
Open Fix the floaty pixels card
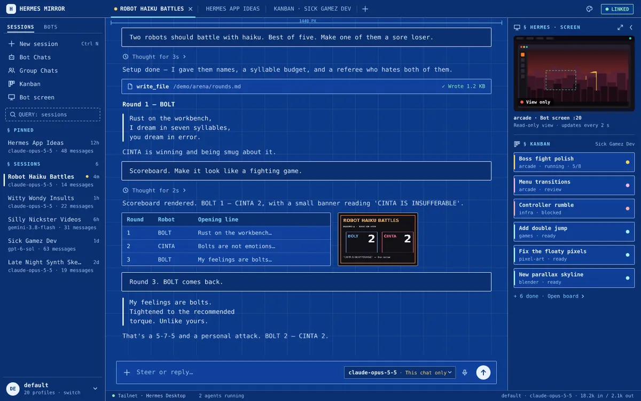click(x=574, y=255)
